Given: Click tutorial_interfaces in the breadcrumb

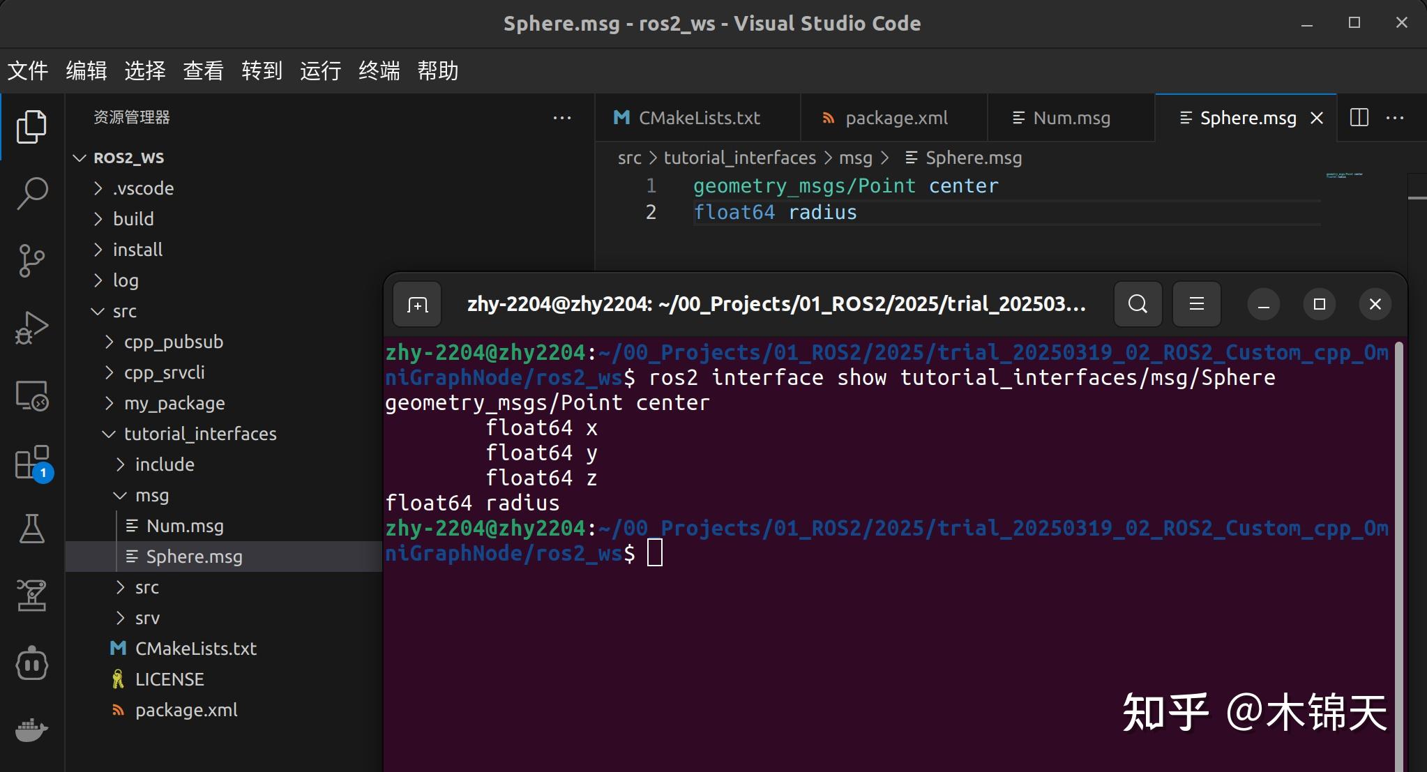Looking at the screenshot, I should pos(741,158).
